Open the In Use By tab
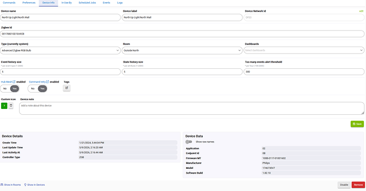 [x=66, y=3]
